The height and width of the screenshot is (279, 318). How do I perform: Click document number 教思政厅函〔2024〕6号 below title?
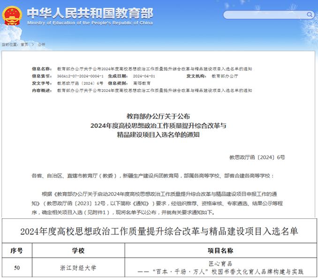point(257,157)
